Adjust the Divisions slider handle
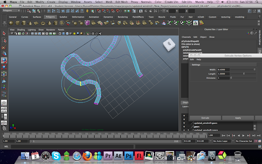Viewport: 262px width, 164px height. coord(231,78)
